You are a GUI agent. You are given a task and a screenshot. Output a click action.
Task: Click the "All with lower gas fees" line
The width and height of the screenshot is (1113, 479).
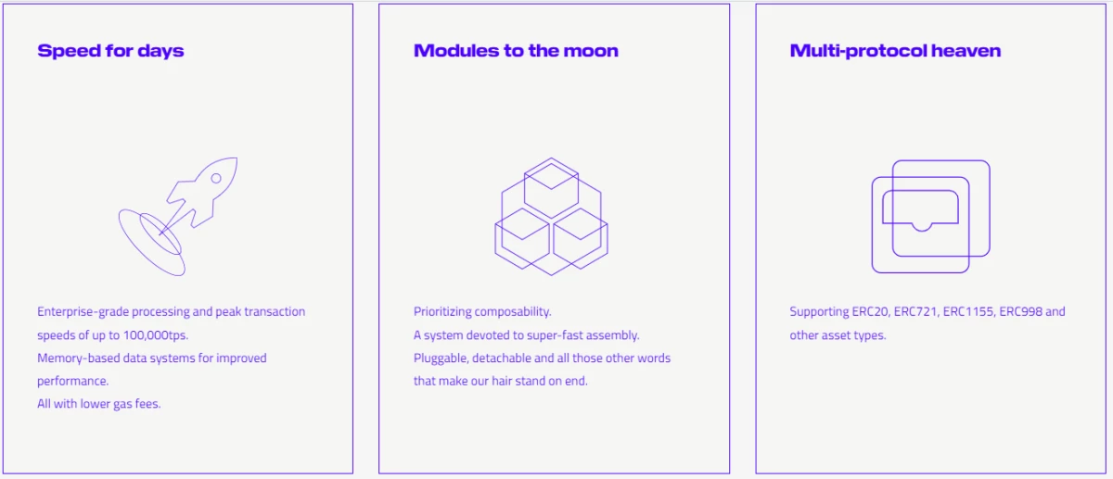[x=99, y=404]
